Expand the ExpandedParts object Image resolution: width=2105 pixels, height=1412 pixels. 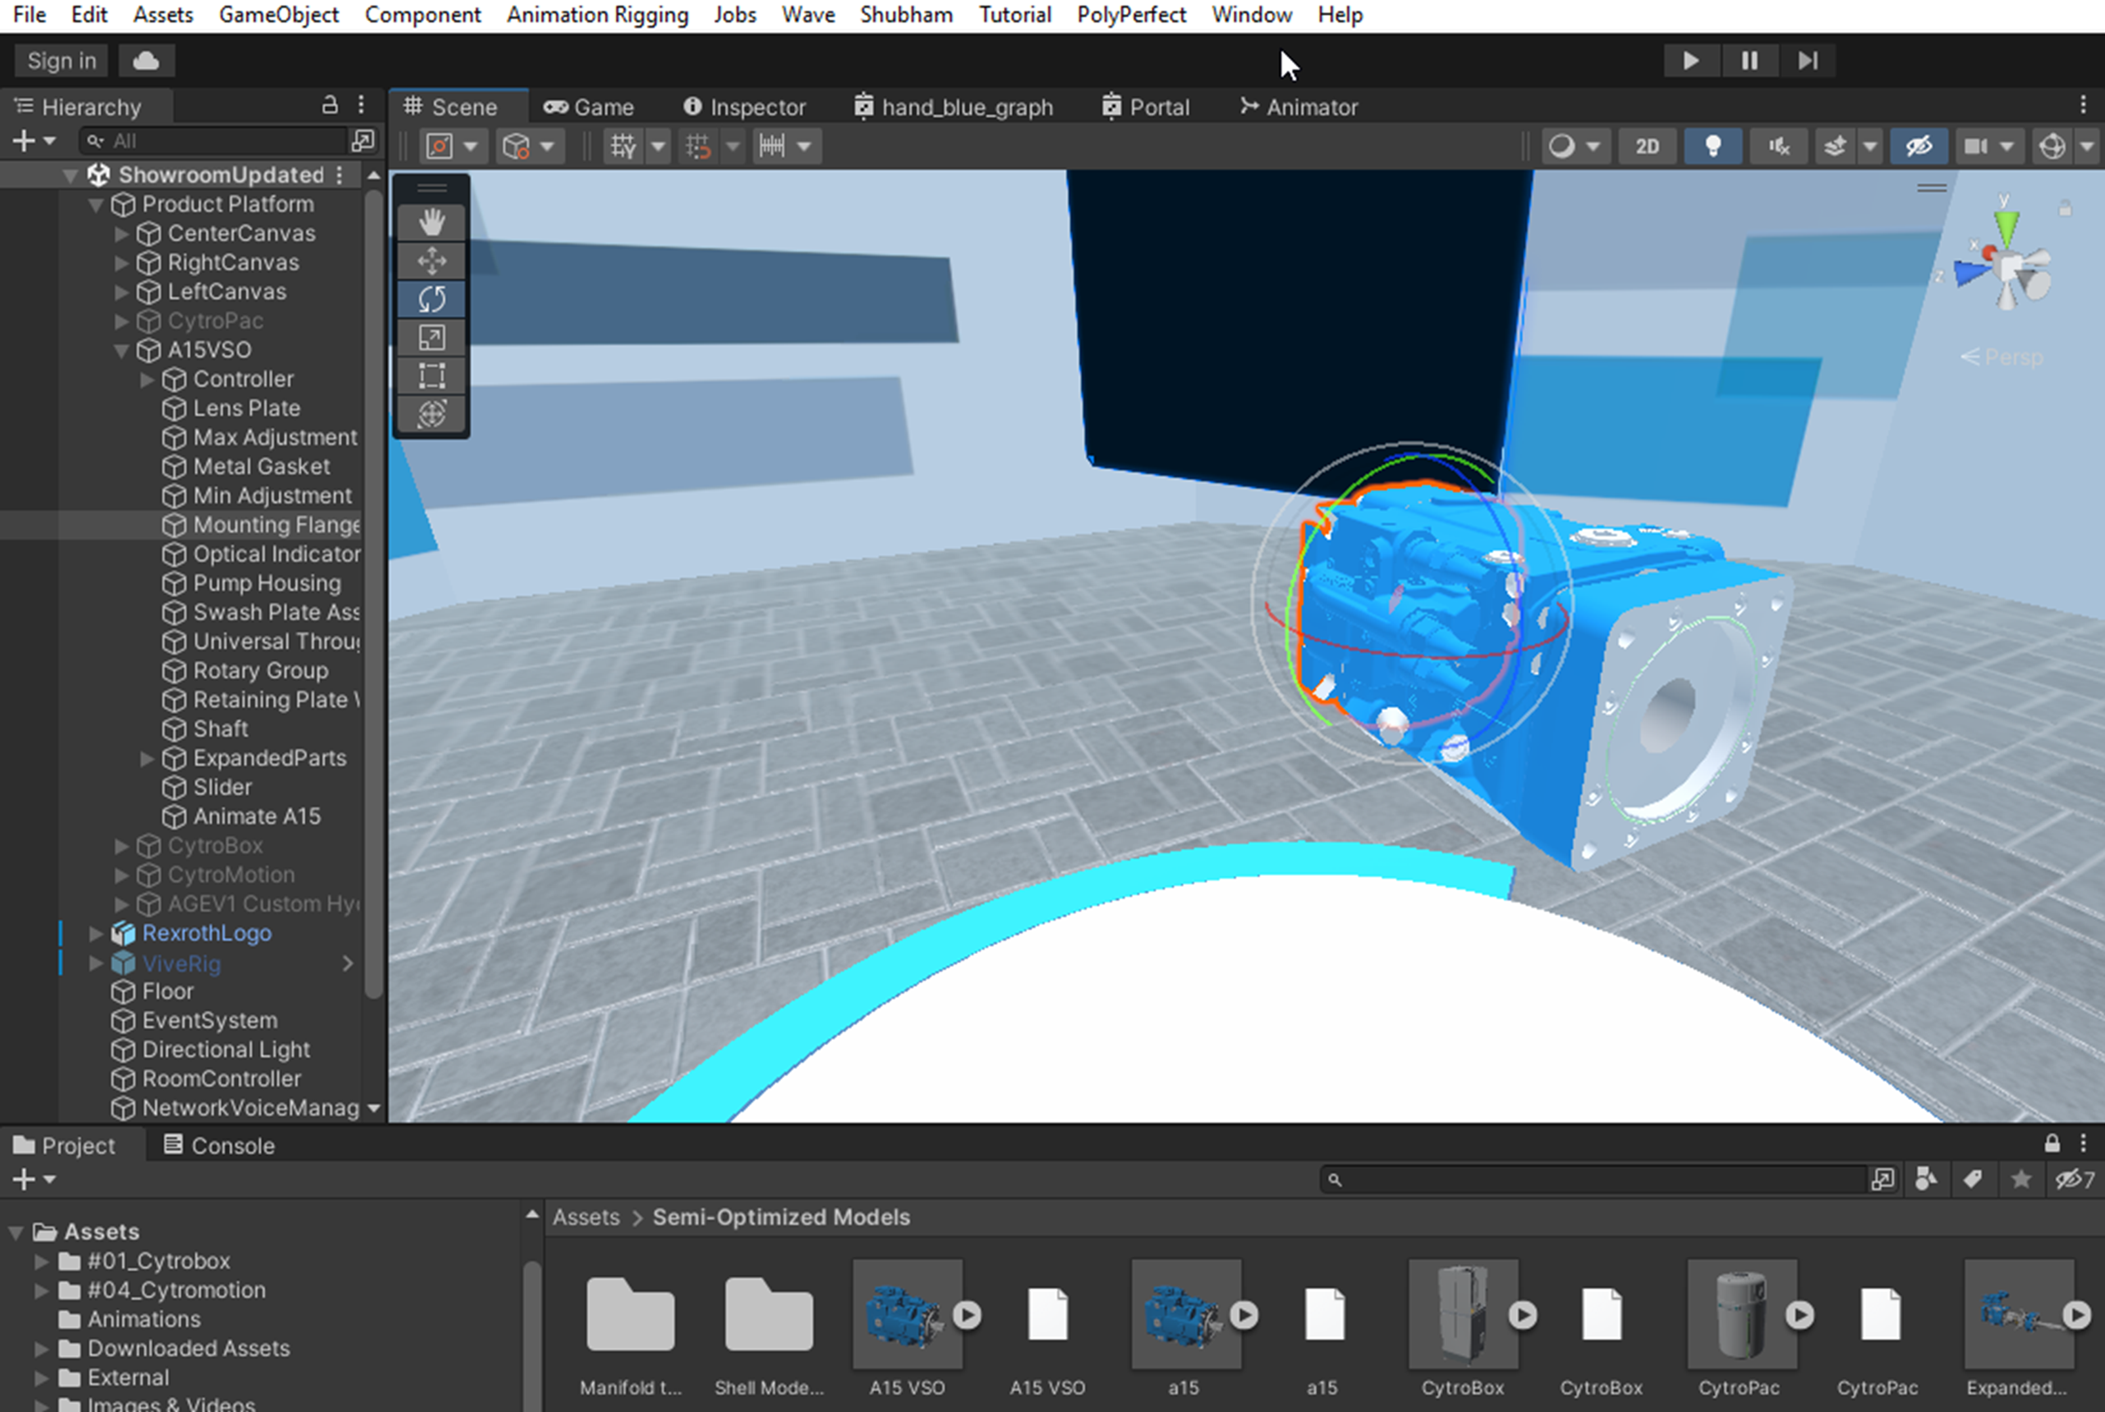pyautogui.click(x=148, y=758)
